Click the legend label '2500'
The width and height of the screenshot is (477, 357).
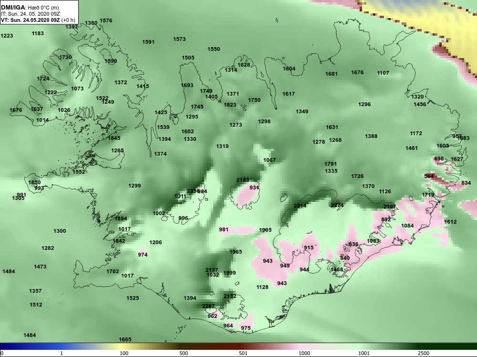click(423, 353)
